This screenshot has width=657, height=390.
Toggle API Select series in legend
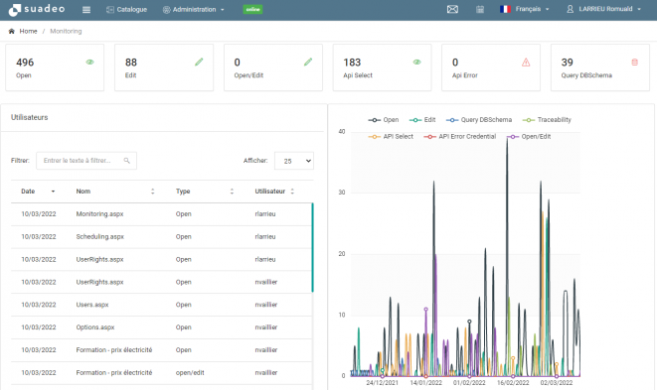pyautogui.click(x=391, y=136)
